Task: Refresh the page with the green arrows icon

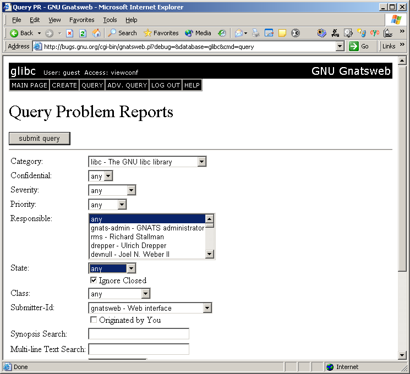Action: [83, 33]
